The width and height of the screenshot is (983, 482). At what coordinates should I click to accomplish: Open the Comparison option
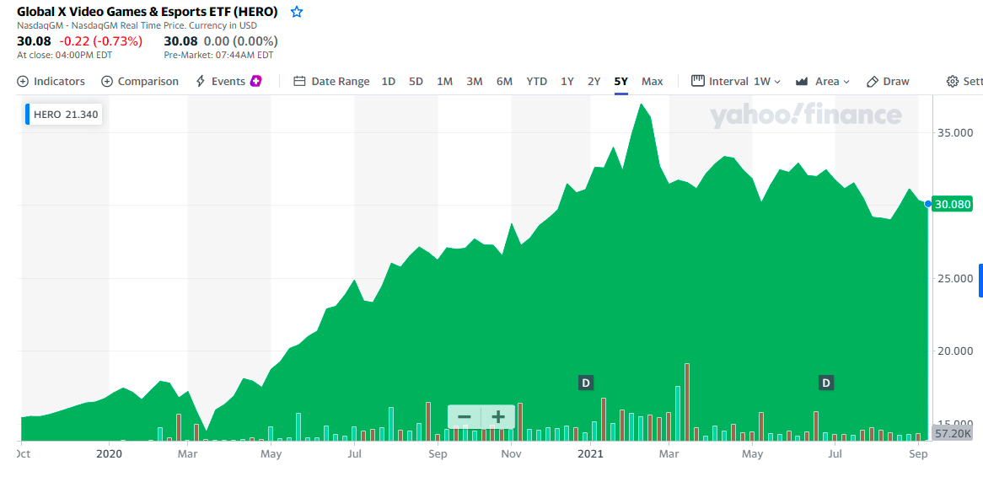(140, 82)
